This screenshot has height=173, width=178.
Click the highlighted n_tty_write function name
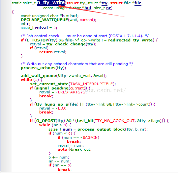pos(51,3)
